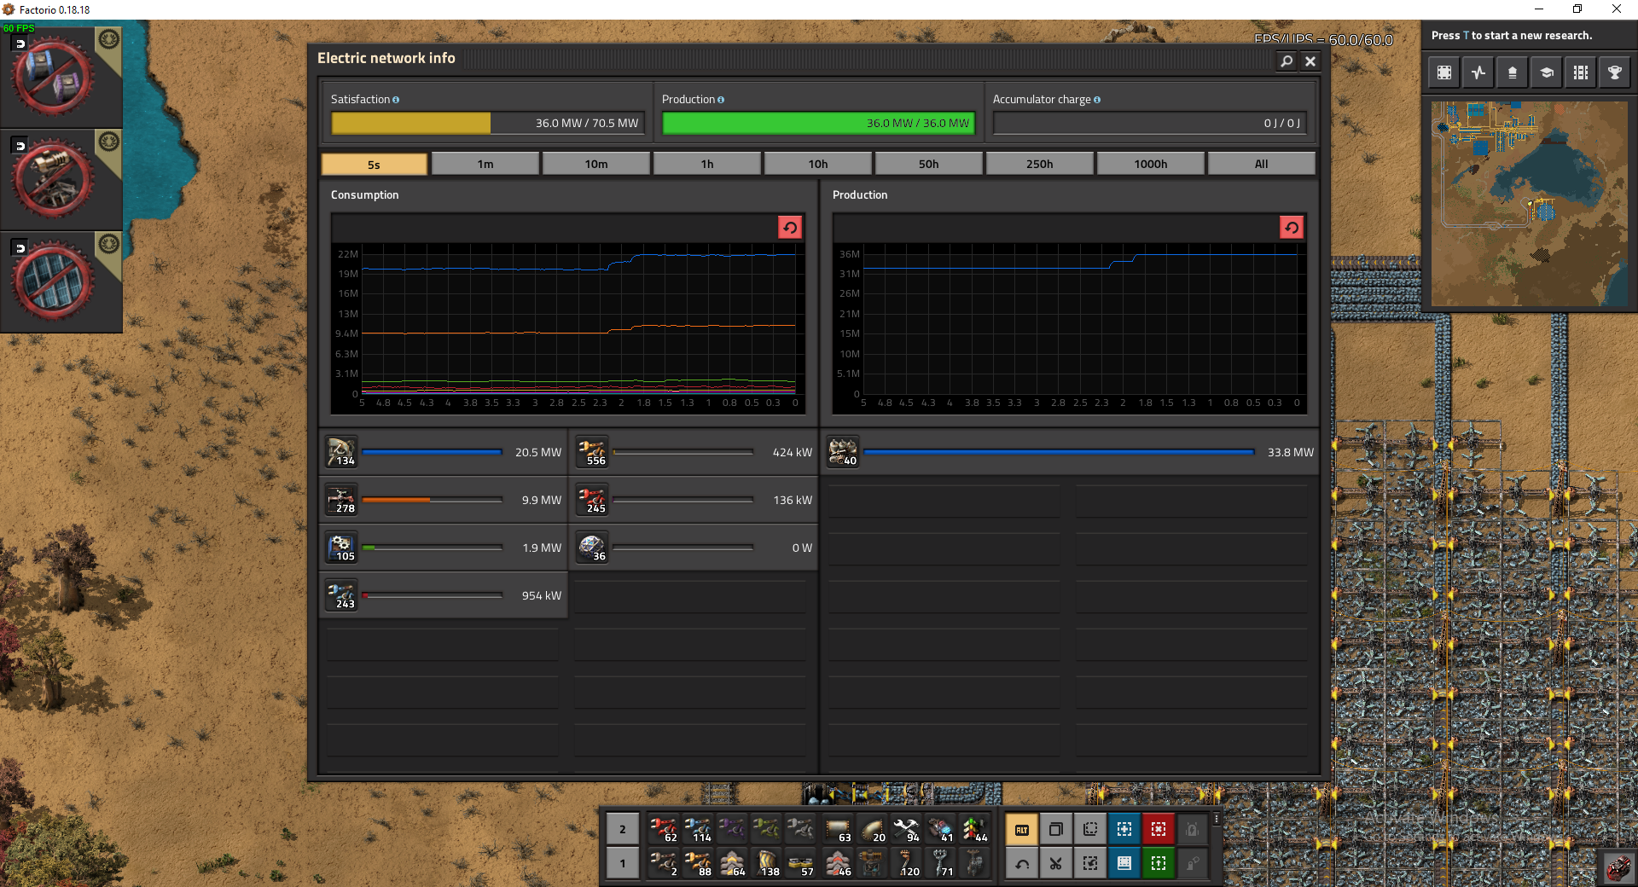Select the 1h time range tab
The height and width of the screenshot is (887, 1638).
pyautogui.click(x=707, y=164)
